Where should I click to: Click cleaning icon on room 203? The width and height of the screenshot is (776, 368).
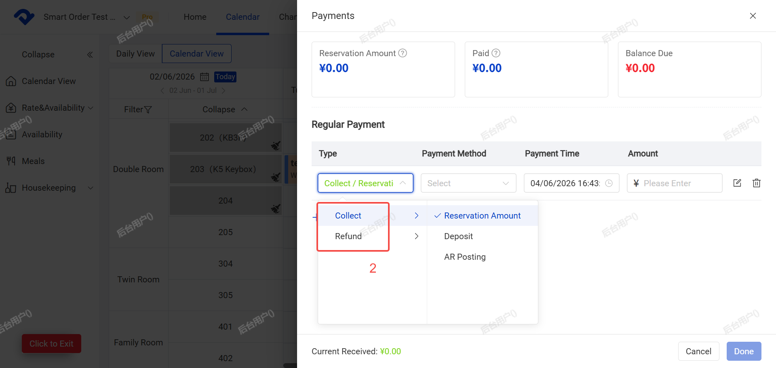click(x=276, y=177)
